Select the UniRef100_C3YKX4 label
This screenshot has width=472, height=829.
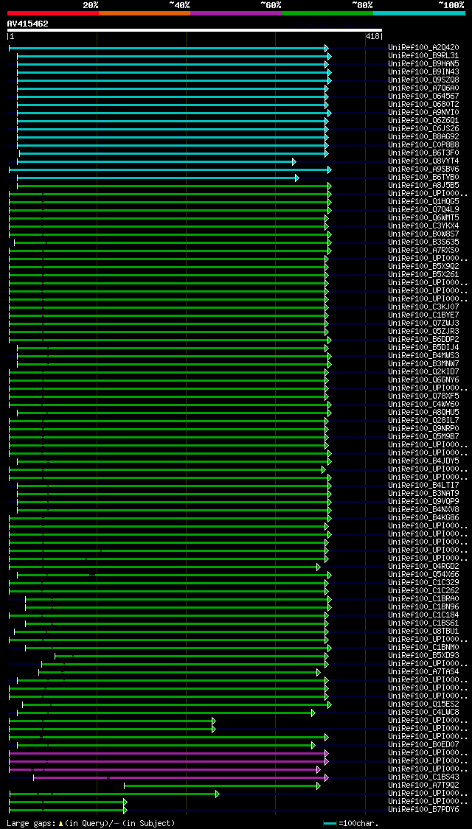coord(423,225)
